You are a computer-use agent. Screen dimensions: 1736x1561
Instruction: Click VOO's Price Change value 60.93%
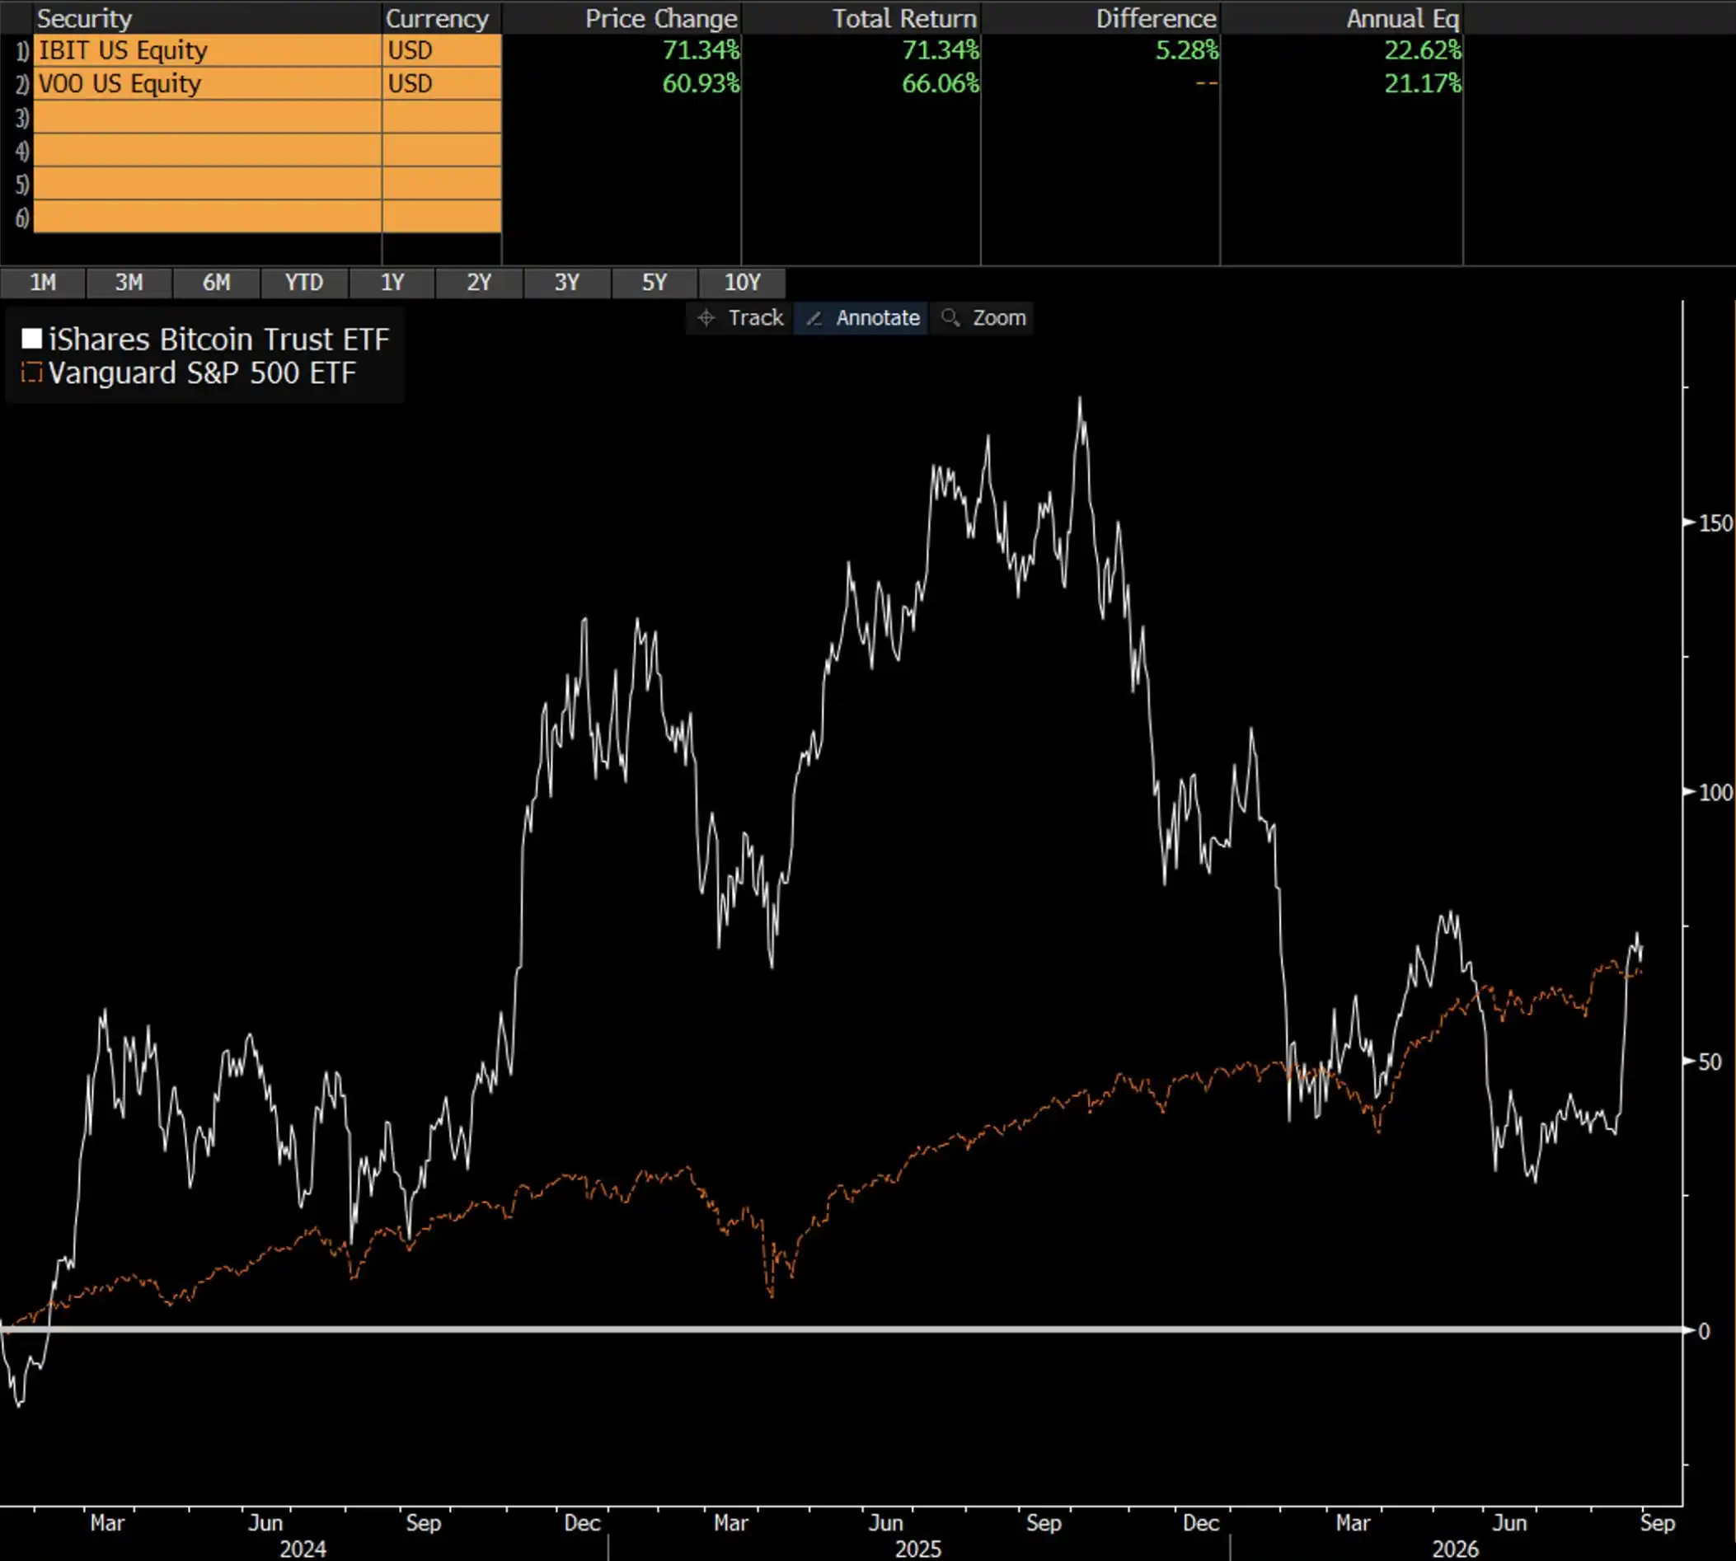pyautogui.click(x=701, y=84)
